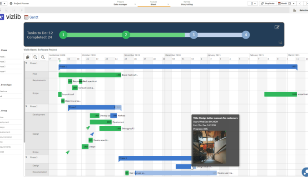This screenshot has width=308, height=178.
Task: Click the Gantt home reset-view icon
Action: click(28, 57)
